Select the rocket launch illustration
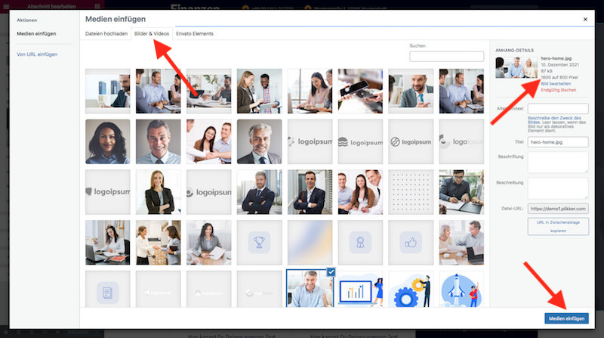Viewport: 604px width, 338px height. [x=461, y=291]
